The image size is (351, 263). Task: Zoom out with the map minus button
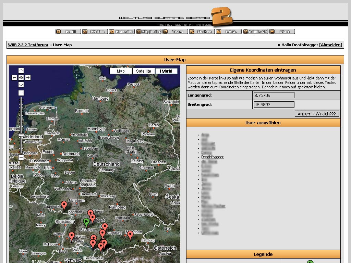pos(21,157)
